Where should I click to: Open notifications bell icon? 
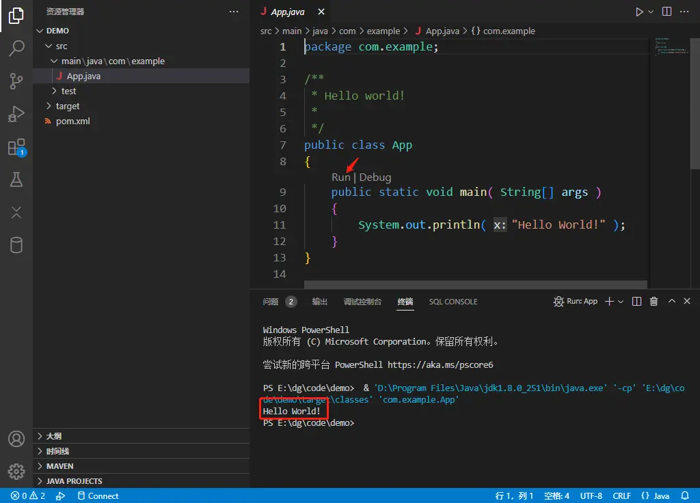(684, 496)
